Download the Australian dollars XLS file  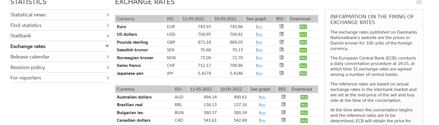click(x=304, y=97)
